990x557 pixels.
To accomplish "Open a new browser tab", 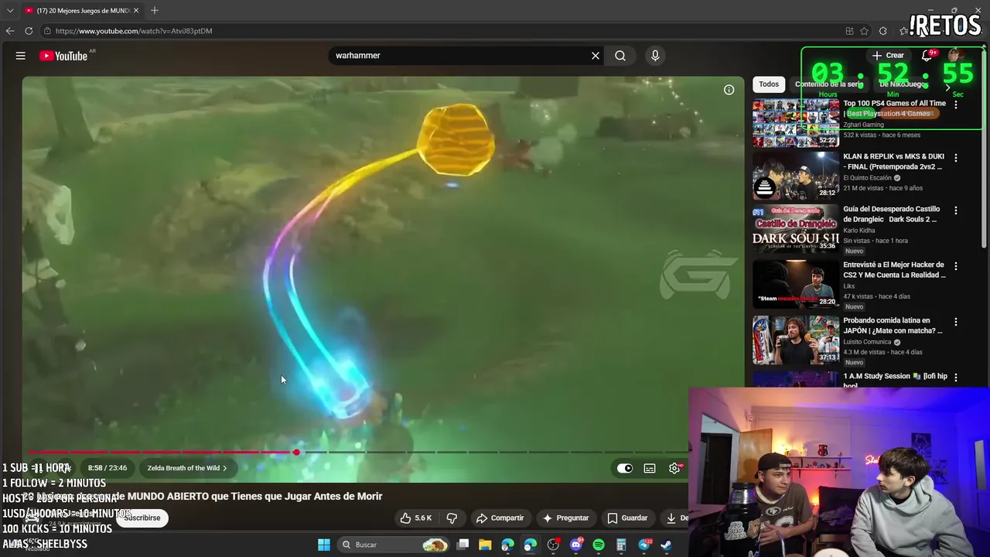I will [155, 10].
